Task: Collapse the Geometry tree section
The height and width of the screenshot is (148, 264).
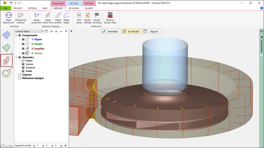Action: pos(16,57)
